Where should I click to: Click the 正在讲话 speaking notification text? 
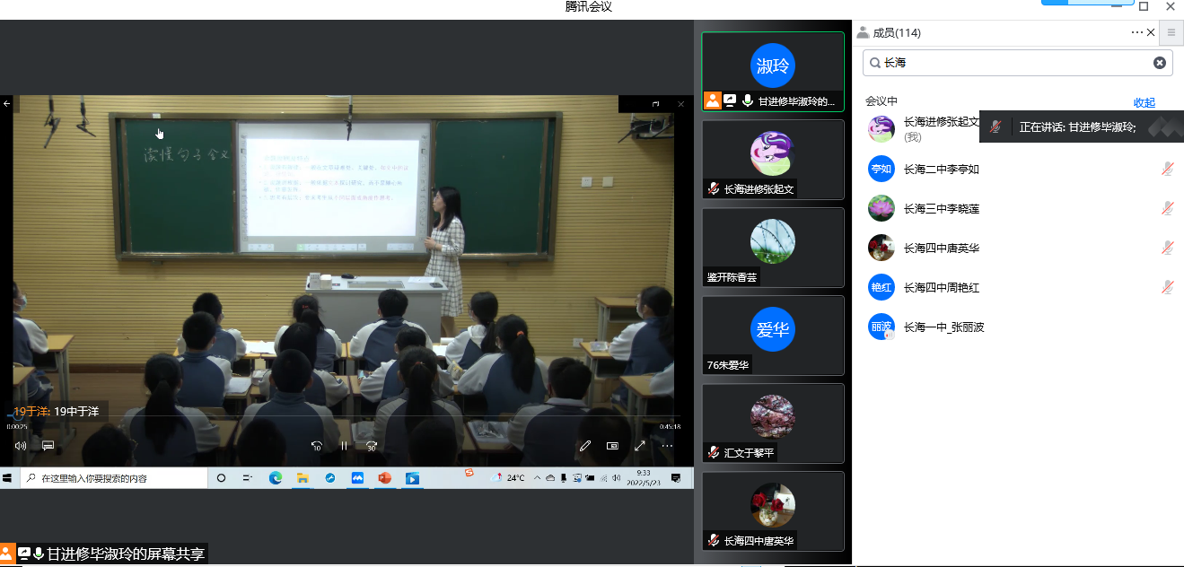1077,127
